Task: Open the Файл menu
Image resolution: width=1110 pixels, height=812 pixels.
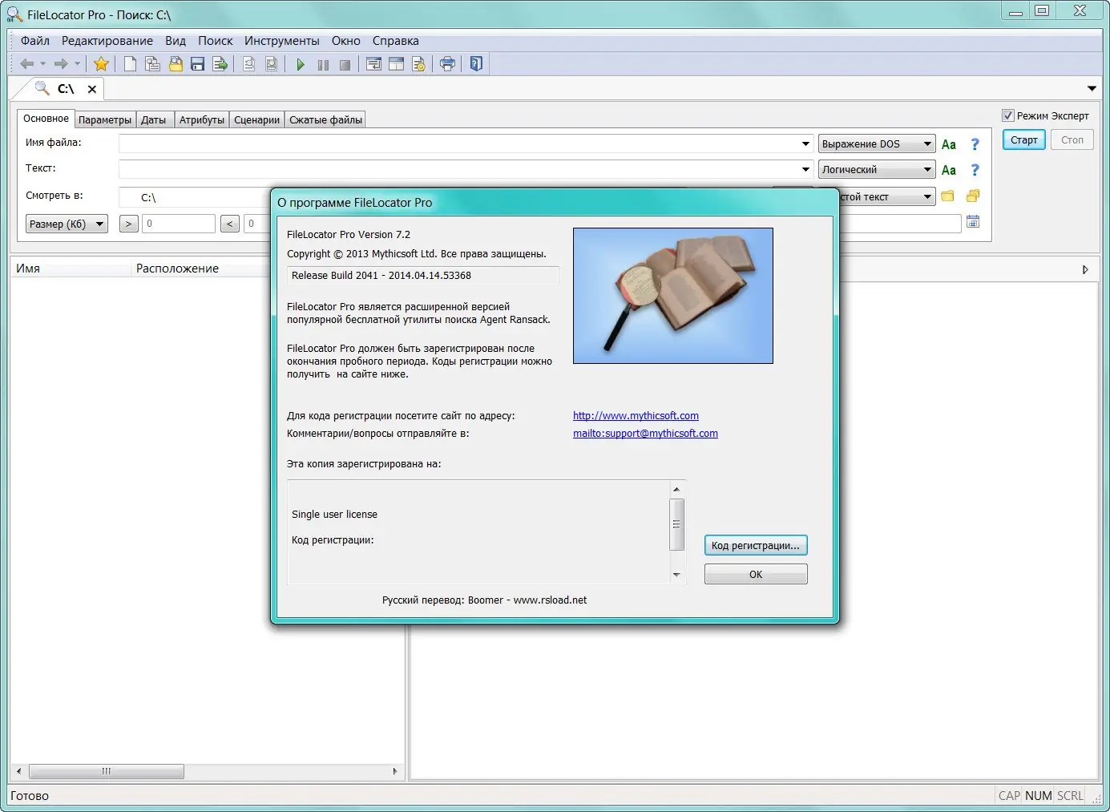Action: tap(35, 41)
